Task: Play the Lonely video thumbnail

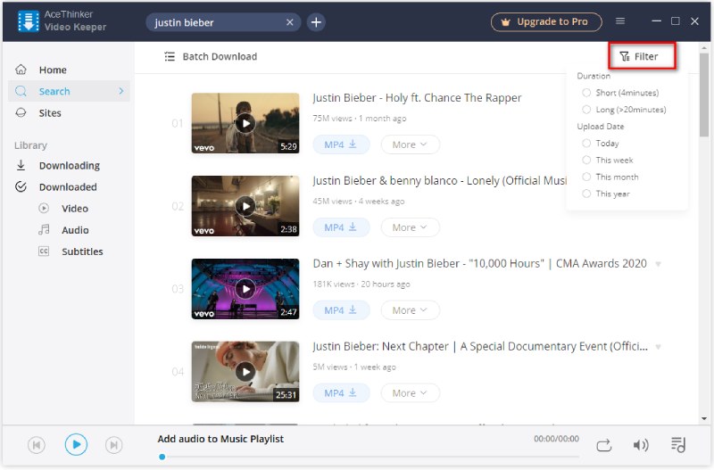Action: click(245, 206)
